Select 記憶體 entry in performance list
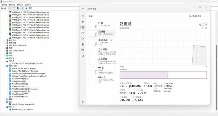Image resolution: width=218 pixels, height=116 pixels. [x=101, y=34]
